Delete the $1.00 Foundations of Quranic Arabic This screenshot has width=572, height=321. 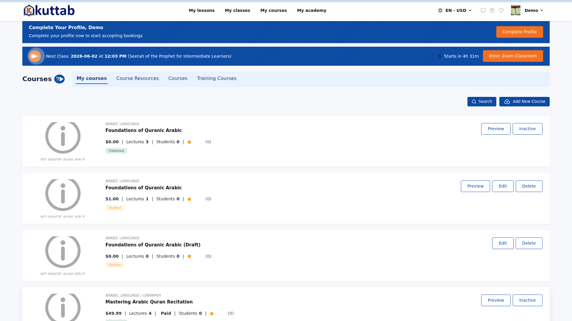529,186
